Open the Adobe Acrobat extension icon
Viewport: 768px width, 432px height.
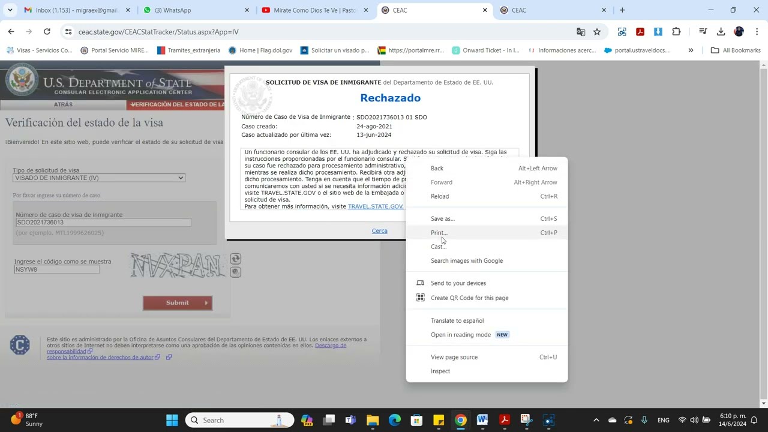tap(640, 32)
